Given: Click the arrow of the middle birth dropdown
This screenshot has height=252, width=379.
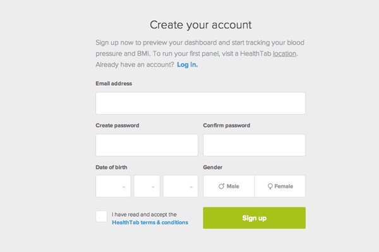Looking at the screenshot, I should 153,187.
